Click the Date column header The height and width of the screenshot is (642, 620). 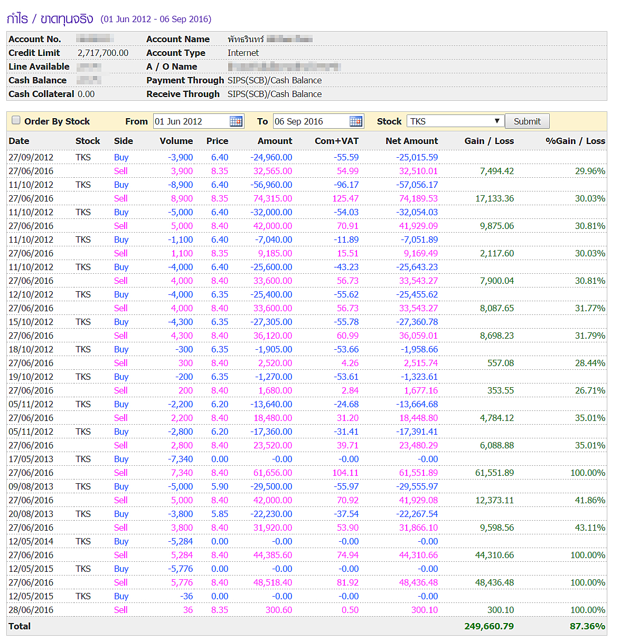coord(19,141)
